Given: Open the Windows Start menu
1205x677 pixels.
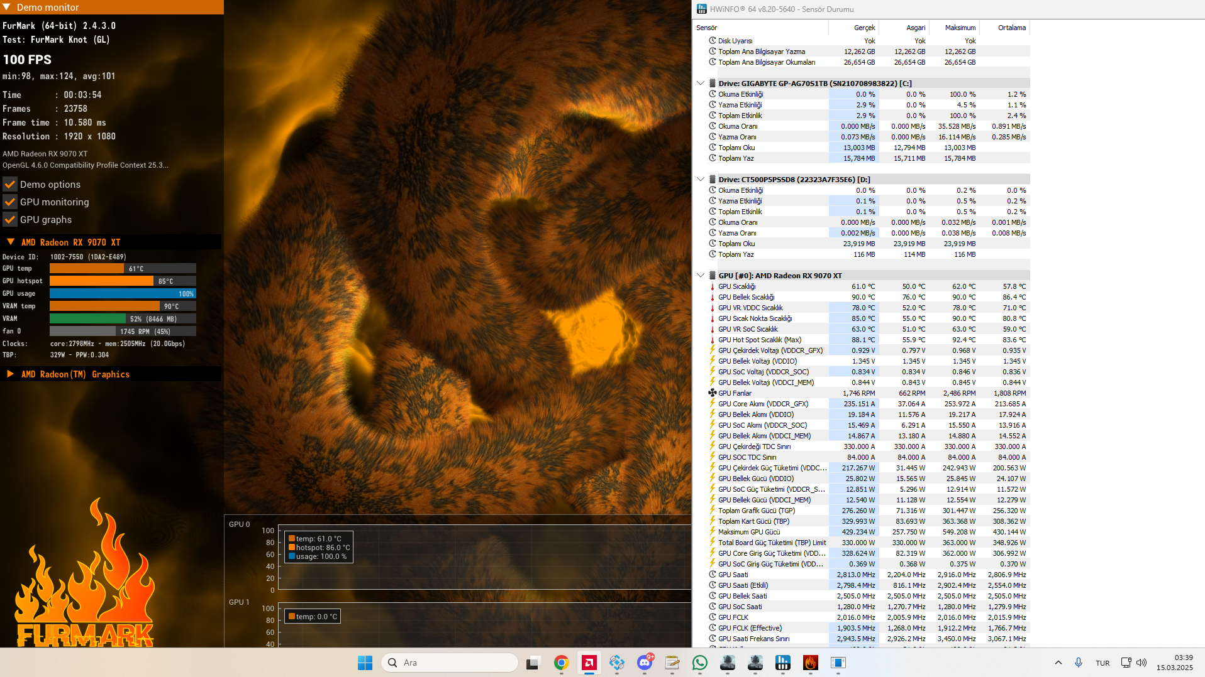Looking at the screenshot, I should coord(365,663).
